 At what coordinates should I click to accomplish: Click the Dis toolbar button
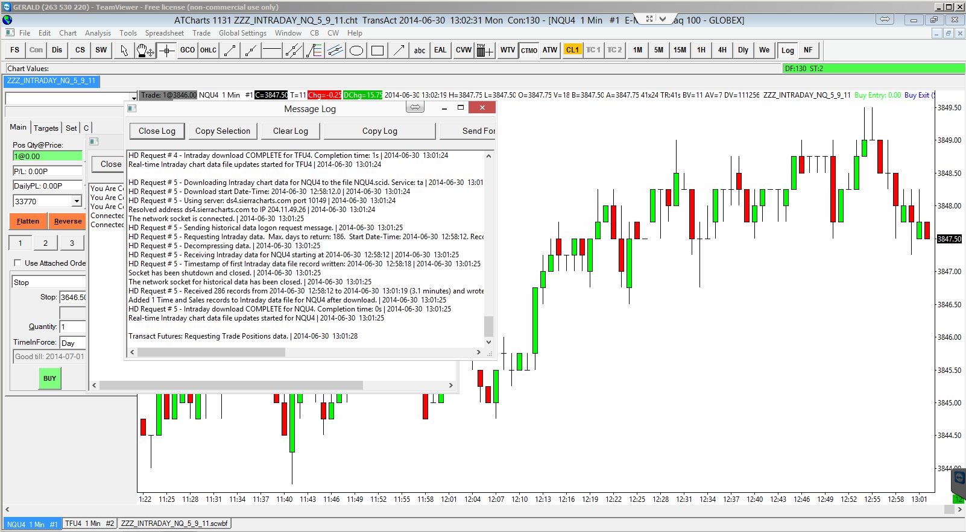[x=57, y=50]
